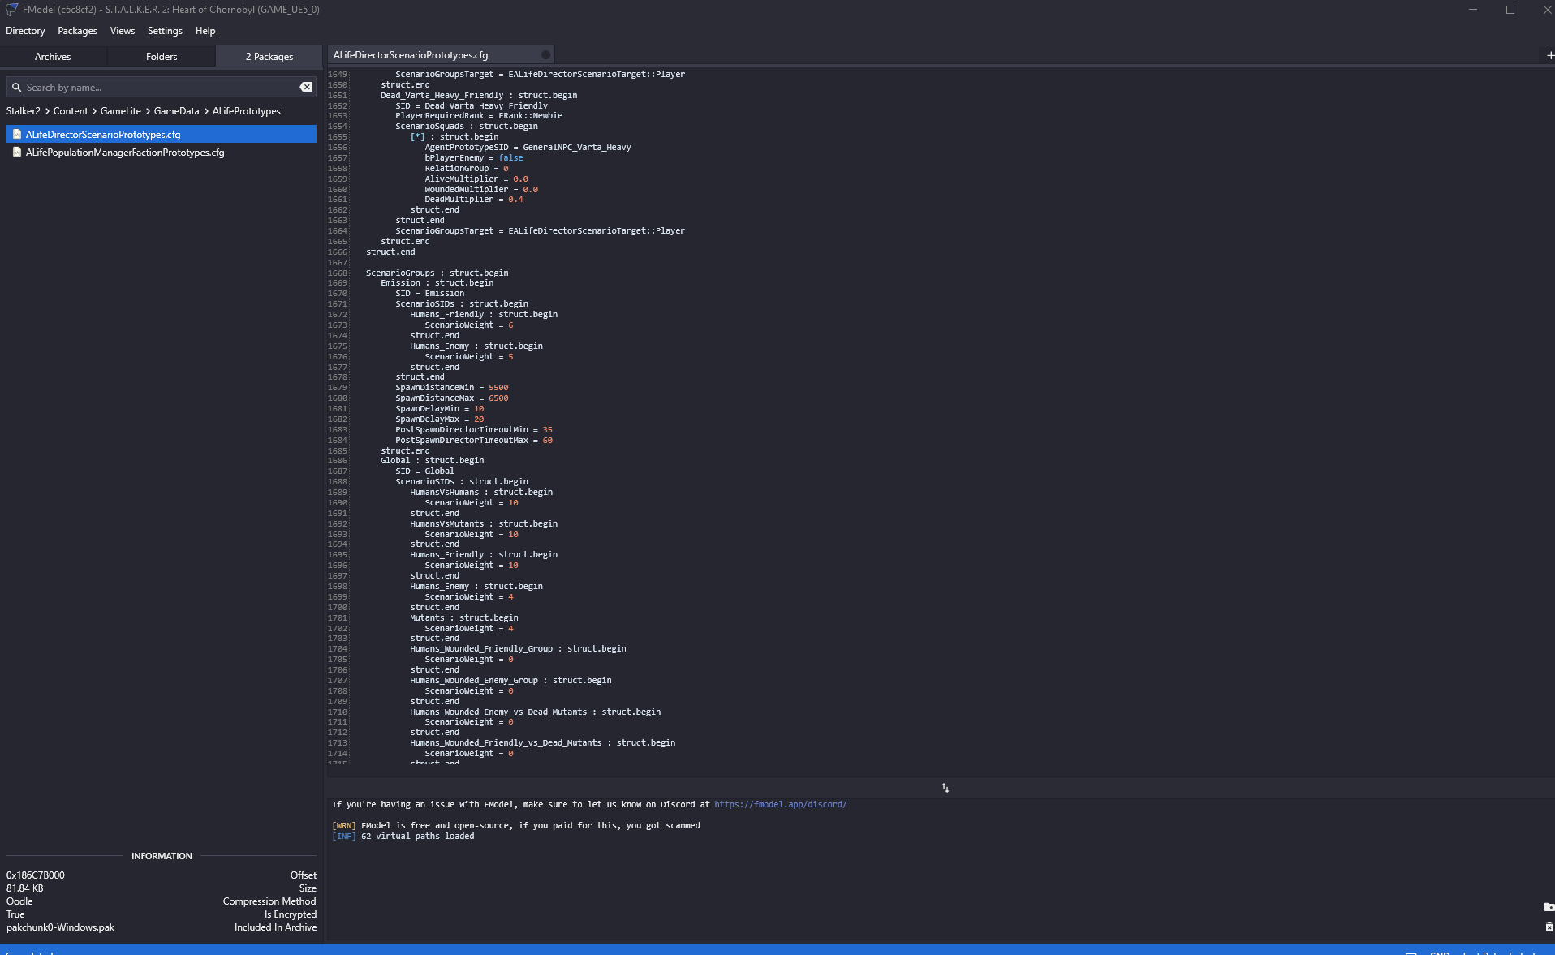The height and width of the screenshot is (955, 1555).
Task: Click the offset value 0x186C7B000
Action: click(x=35, y=875)
